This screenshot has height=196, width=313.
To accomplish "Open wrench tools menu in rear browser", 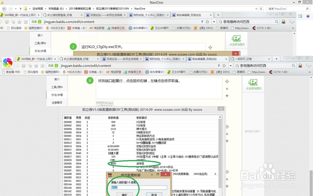I will pyautogui.click(x=292, y=22).
